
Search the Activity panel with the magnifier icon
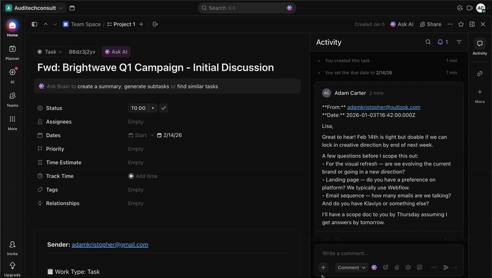click(428, 42)
